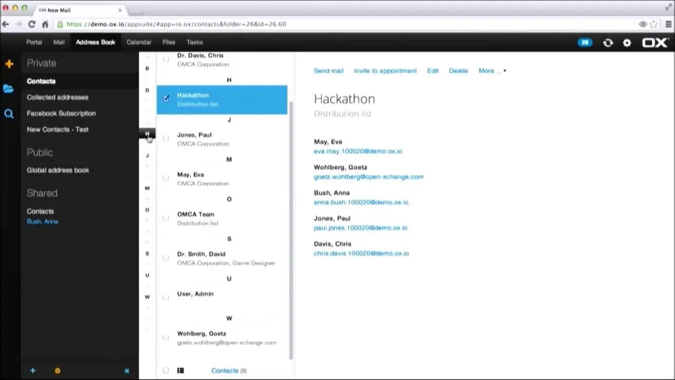
Task: Click Send mail link
Action: [x=329, y=71]
